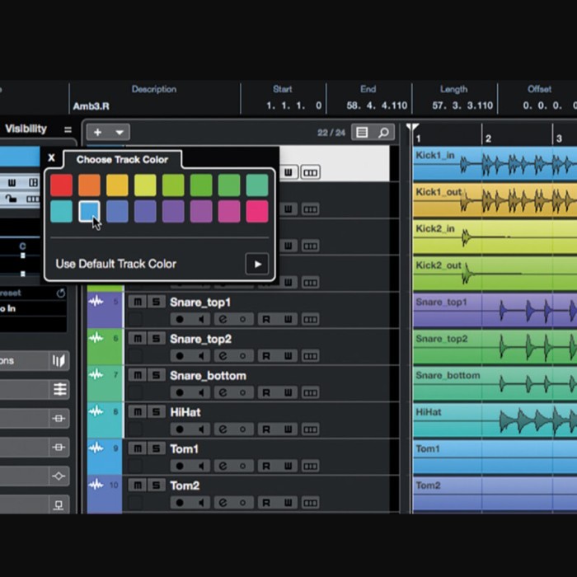577x577 pixels.
Task: Click the Add Track plus button
Action: [97, 133]
